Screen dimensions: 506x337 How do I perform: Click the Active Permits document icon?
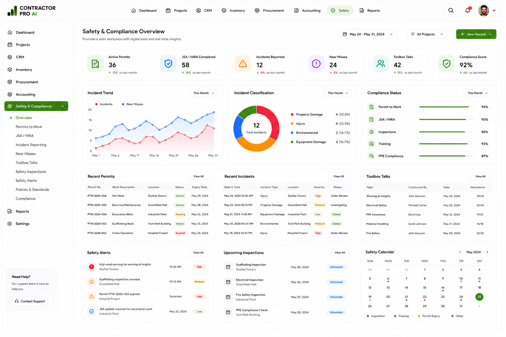[x=95, y=64]
